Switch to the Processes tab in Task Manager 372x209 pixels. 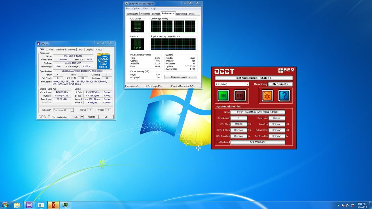(145, 14)
